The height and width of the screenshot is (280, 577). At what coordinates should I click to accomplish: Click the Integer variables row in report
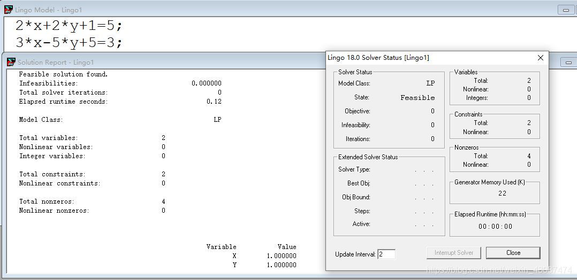93,156
